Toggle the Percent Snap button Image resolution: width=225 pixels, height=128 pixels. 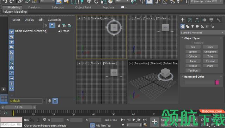172,1
